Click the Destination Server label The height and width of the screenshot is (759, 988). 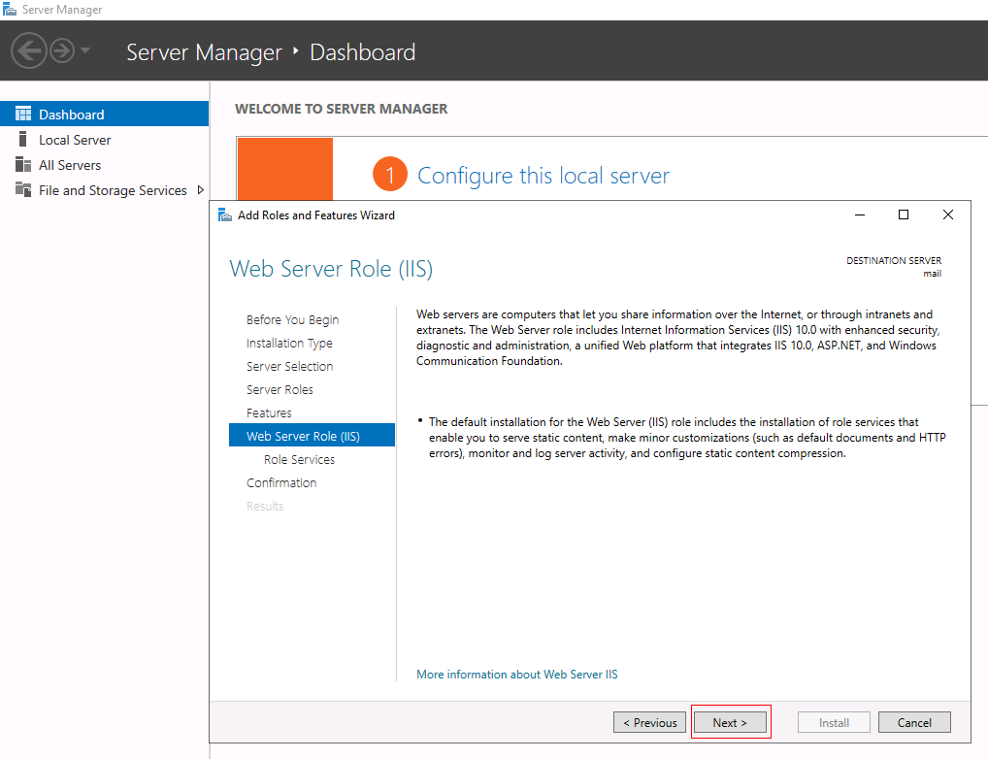pyautogui.click(x=894, y=260)
